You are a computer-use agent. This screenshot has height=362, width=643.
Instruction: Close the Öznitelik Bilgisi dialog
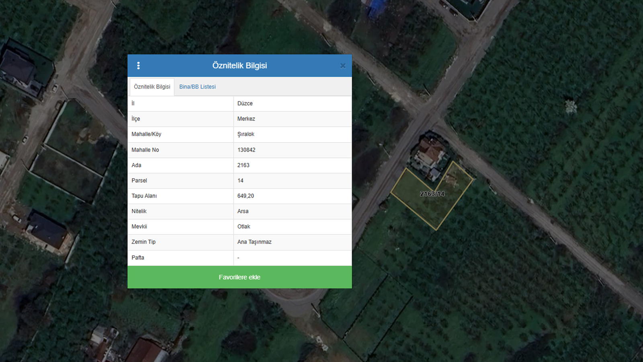(343, 66)
